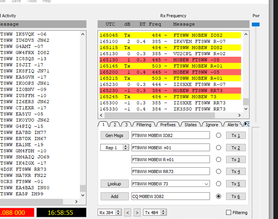Click the 16:58:55 UTC clock display
The height and width of the screenshot is (219, 278).
62,212
